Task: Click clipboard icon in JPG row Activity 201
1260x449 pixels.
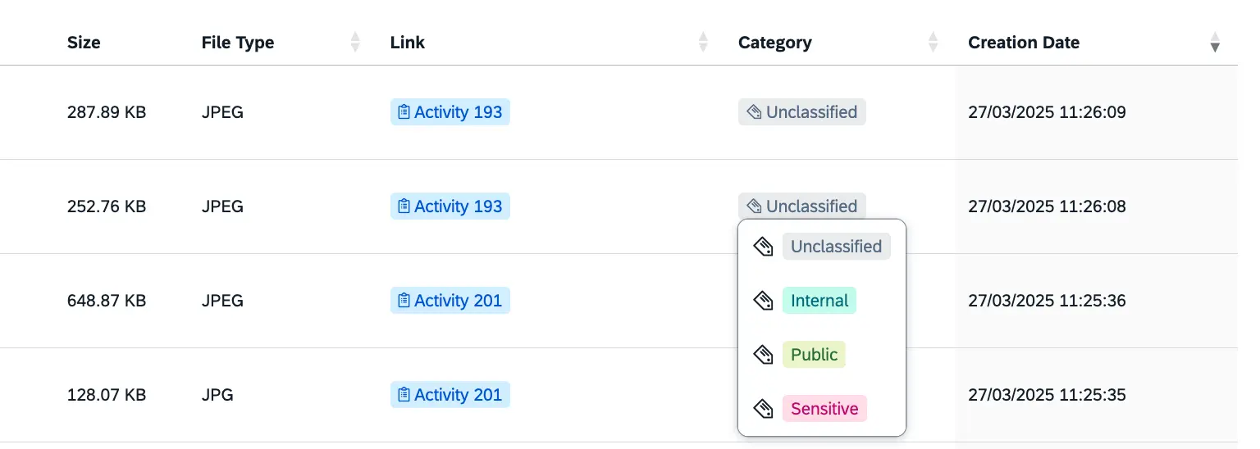Action: 404,395
